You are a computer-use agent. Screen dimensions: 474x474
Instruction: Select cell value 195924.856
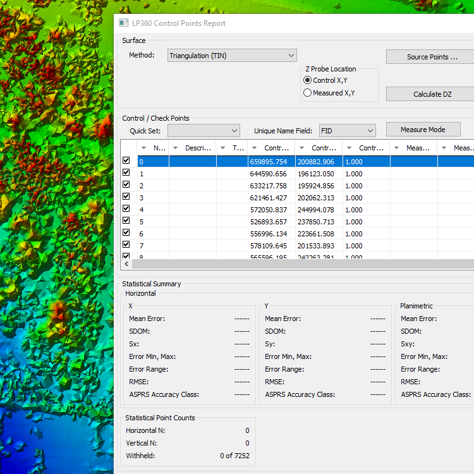[x=316, y=186]
